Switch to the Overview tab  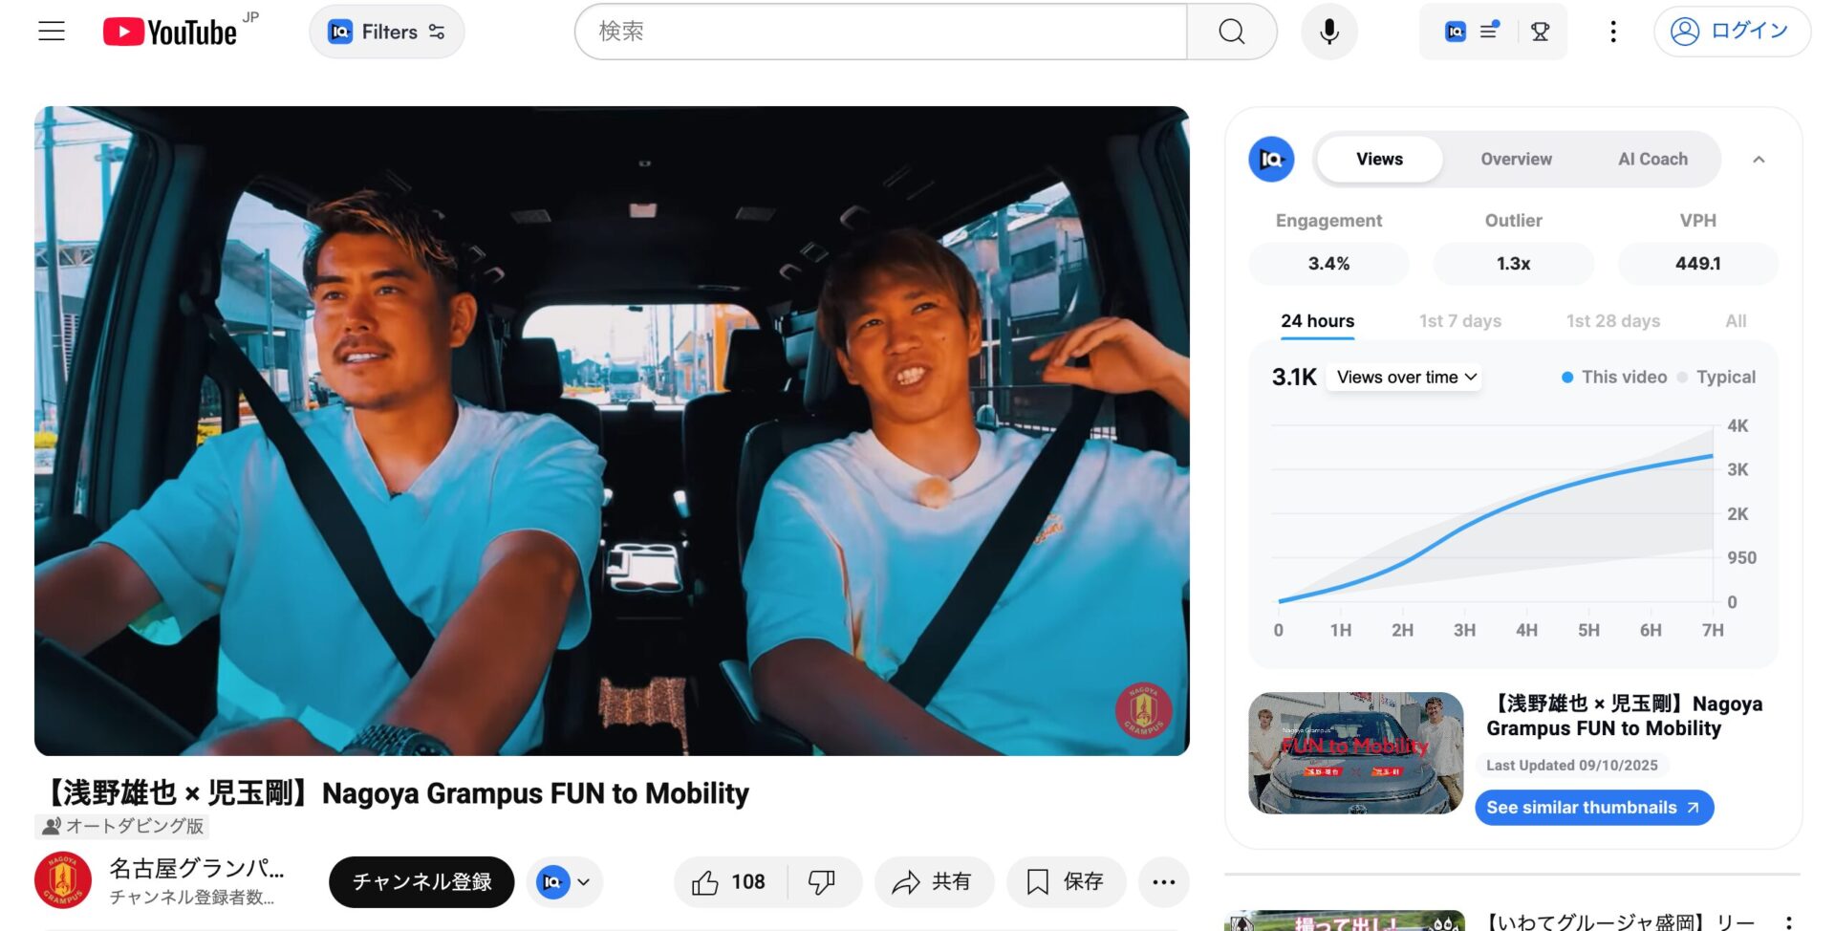pos(1516,160)
